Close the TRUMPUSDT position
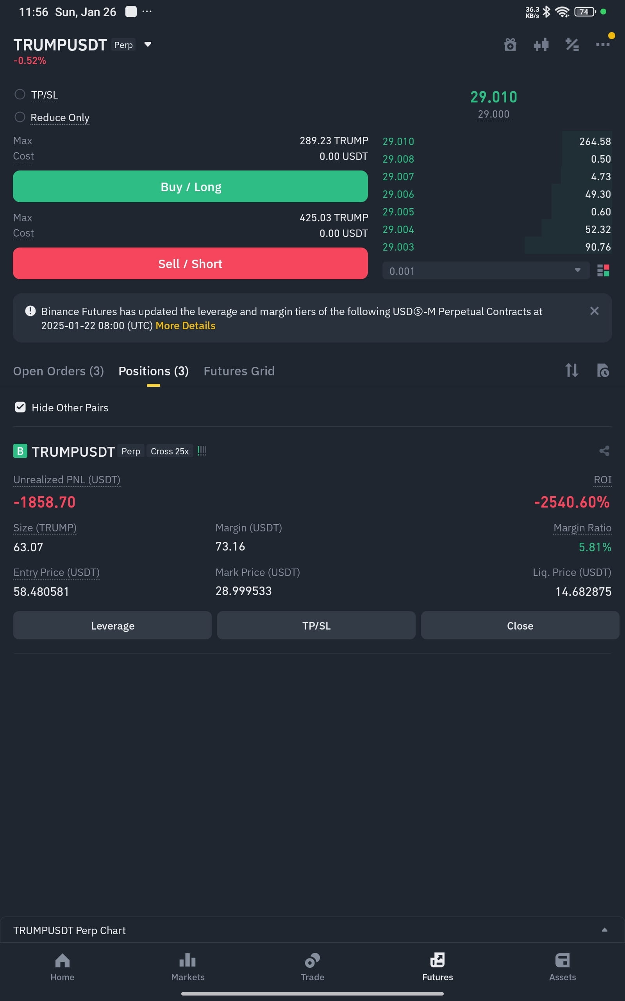625x1001 pixels. (x=520, y=625)
